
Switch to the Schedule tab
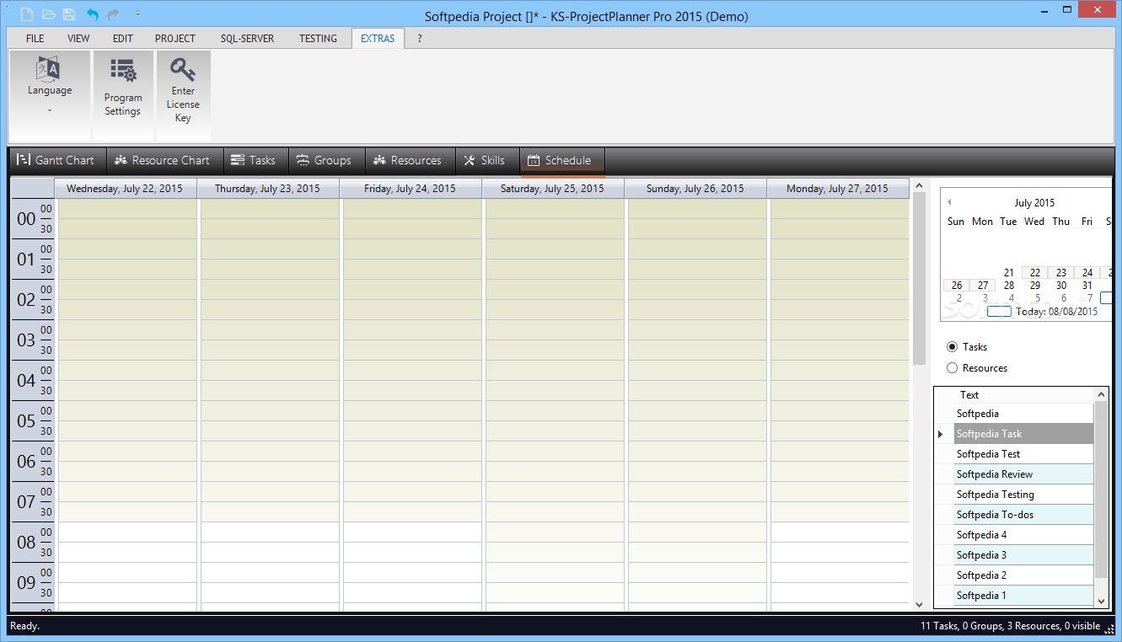tap(561, 160)
